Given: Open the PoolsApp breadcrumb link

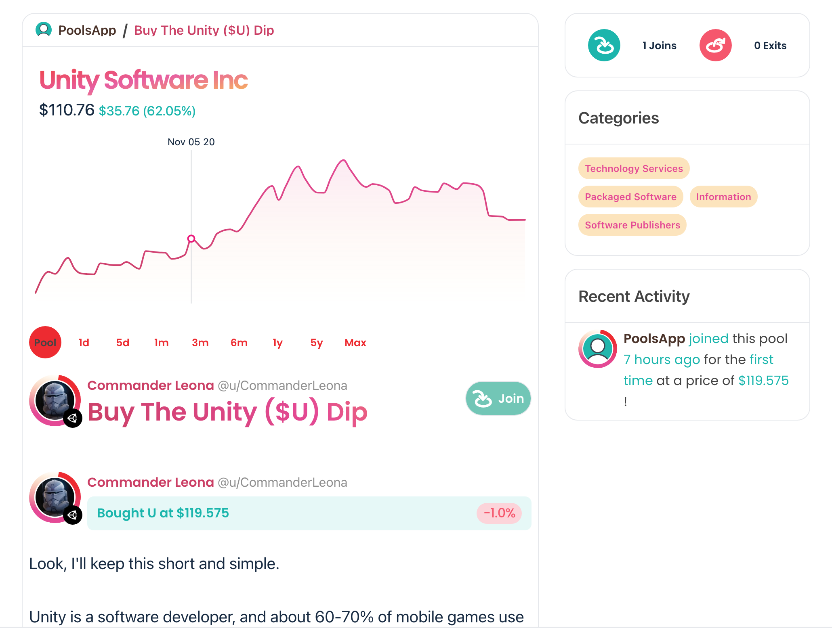Looking at the screenshot, I should point(87,30).
